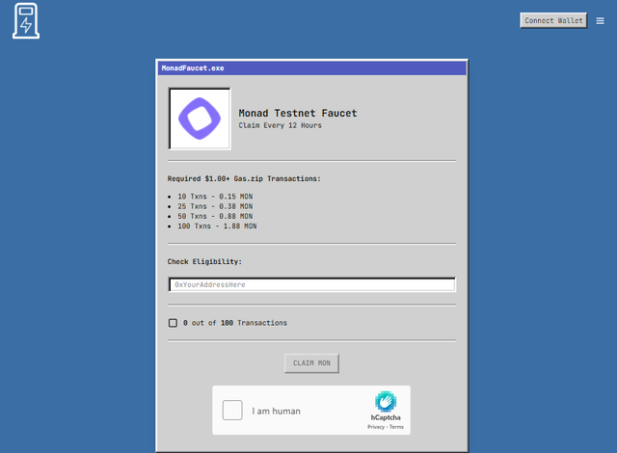Click the CLAIM MON button
The height and width of the screenshot is (453, 617).
point(311,363)
